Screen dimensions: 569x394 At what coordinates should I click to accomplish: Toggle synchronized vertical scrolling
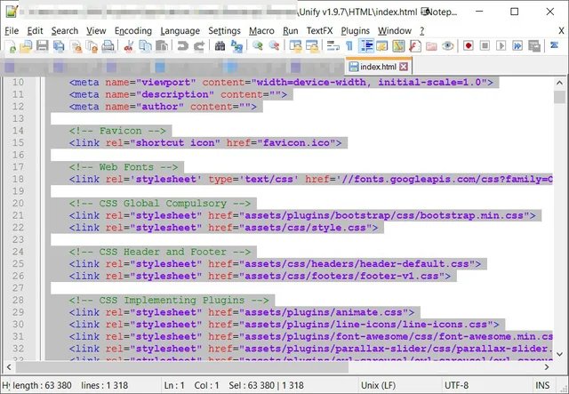[295, 46]
